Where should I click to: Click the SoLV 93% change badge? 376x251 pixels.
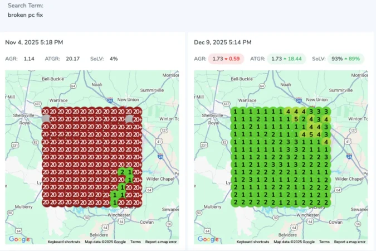point(345,59)
